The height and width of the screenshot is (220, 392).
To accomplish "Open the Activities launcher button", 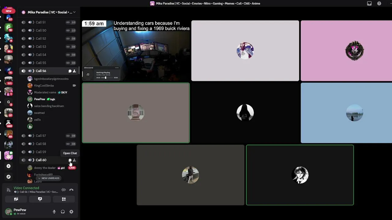I will [x=64, y=199].
